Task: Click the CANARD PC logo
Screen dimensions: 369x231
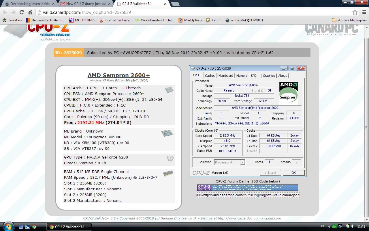Action: click(332, 30)
